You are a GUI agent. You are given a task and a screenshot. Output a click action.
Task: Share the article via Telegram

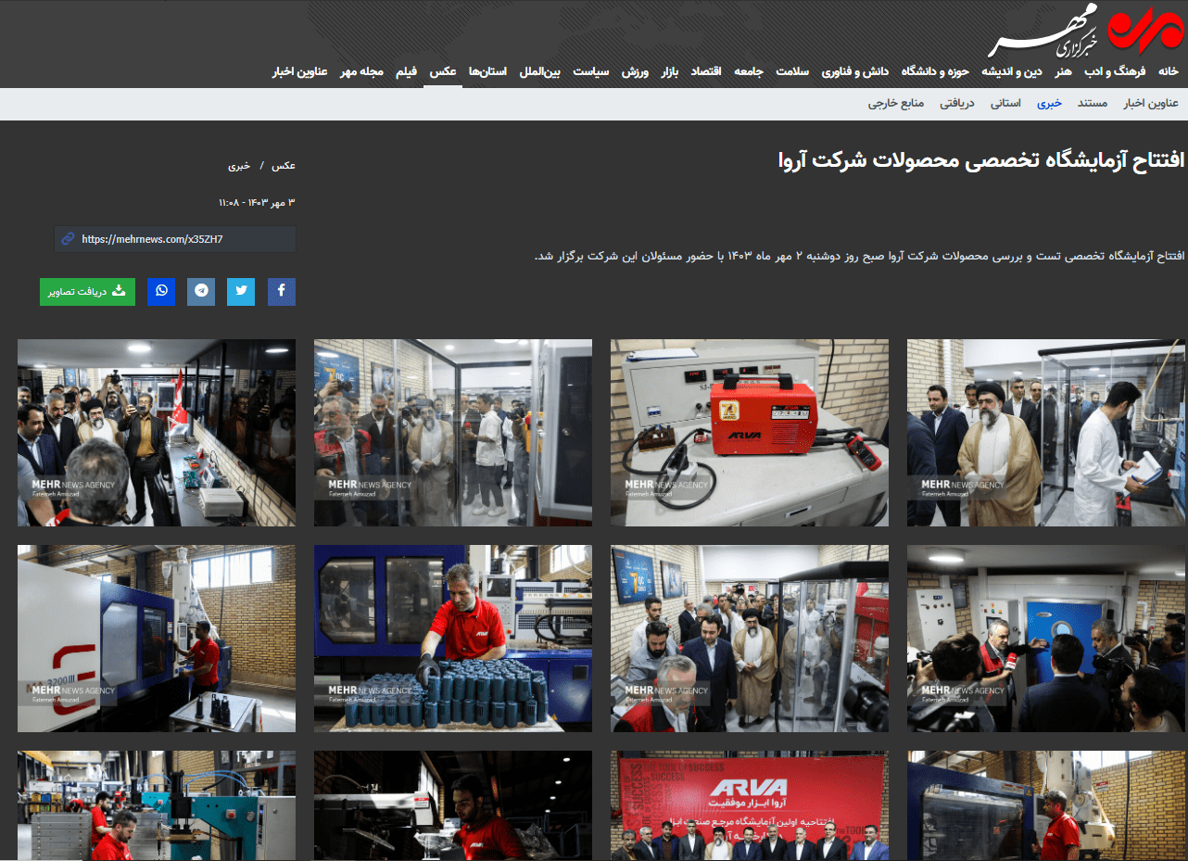click(201, 291)
